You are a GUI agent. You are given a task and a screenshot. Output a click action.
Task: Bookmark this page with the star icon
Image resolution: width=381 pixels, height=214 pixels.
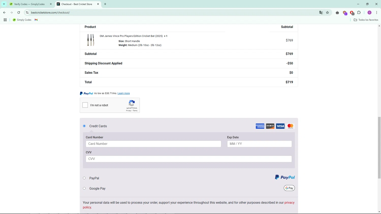click(327, 12)
